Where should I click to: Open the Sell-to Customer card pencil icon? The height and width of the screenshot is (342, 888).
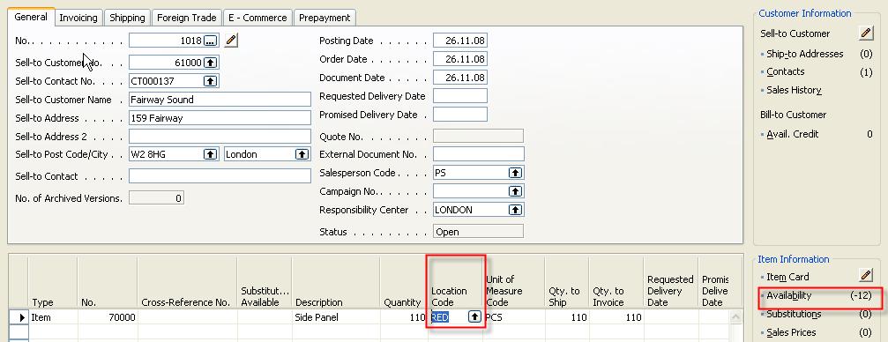coord(866,33)
